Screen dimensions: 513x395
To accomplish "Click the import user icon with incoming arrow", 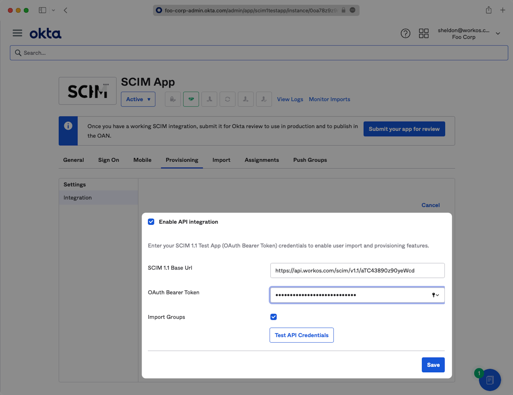I will (x=209, y=99).
